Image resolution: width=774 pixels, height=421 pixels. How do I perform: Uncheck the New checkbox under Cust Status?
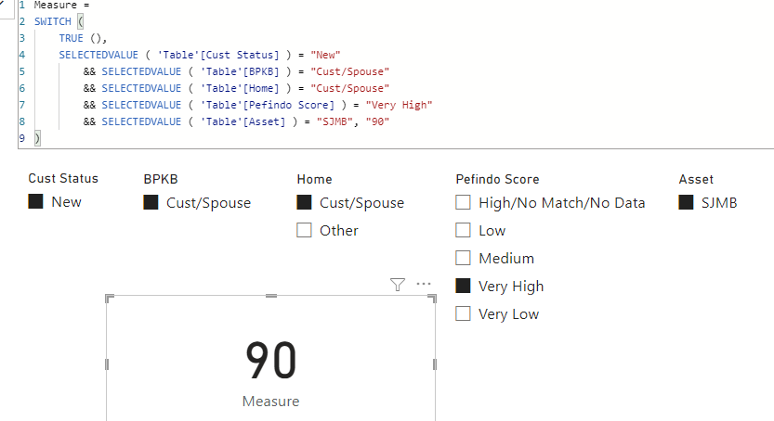point(35,201)
